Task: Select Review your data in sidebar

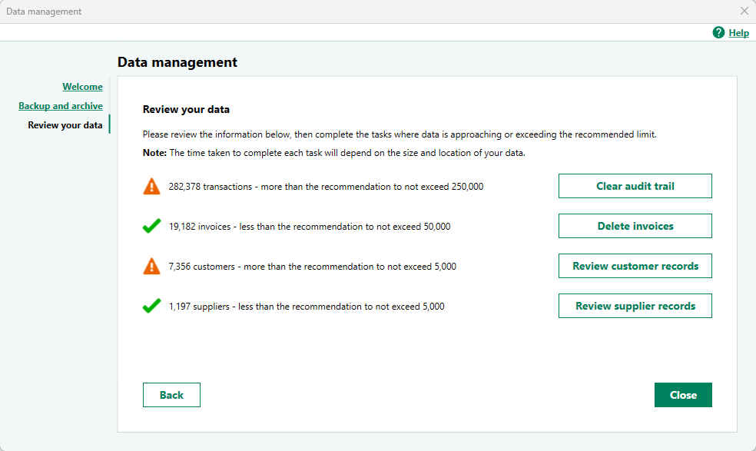Action: pyautogui.click(x=65, y=125)
